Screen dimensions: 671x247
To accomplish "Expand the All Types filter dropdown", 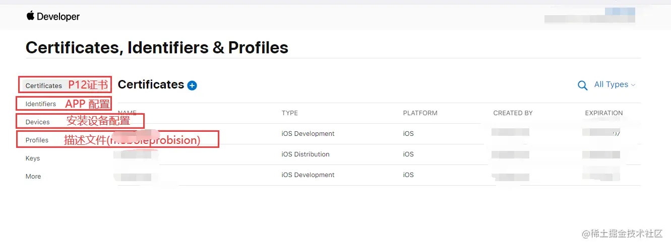I will [615, 85].
